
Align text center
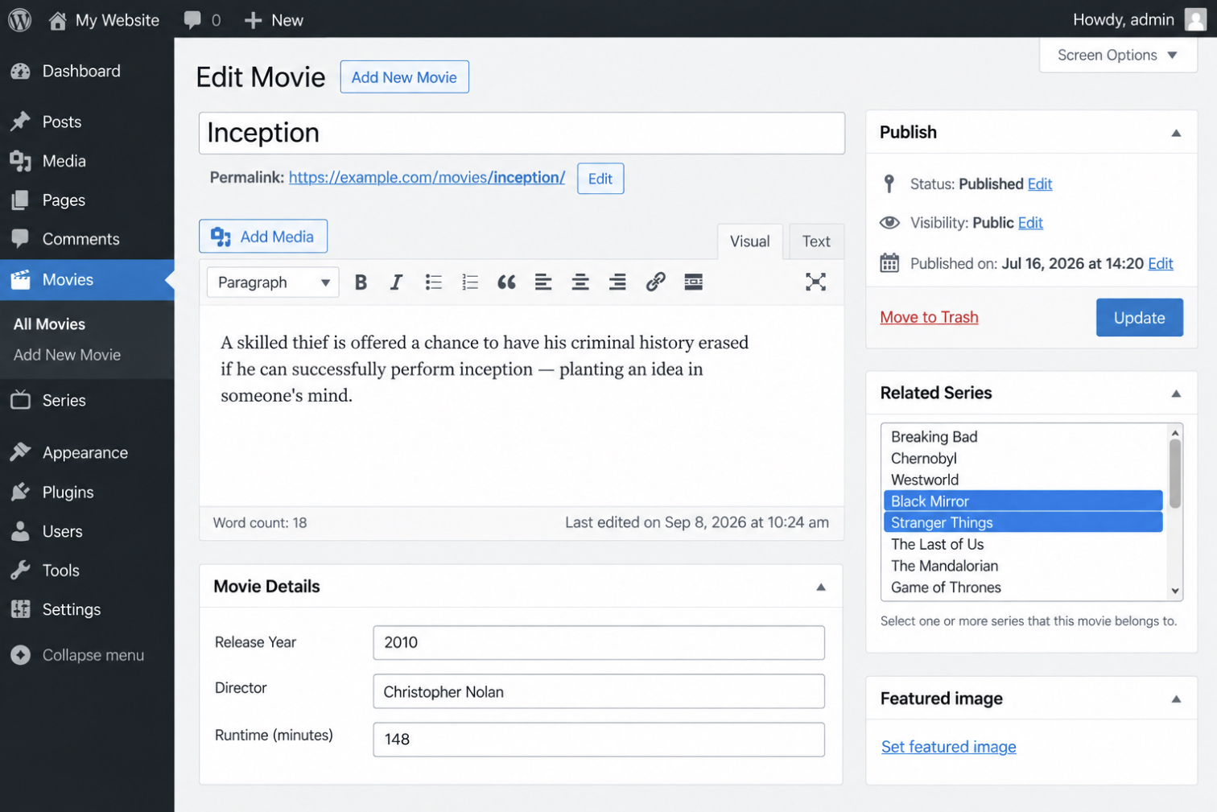[x=580, y=282]
